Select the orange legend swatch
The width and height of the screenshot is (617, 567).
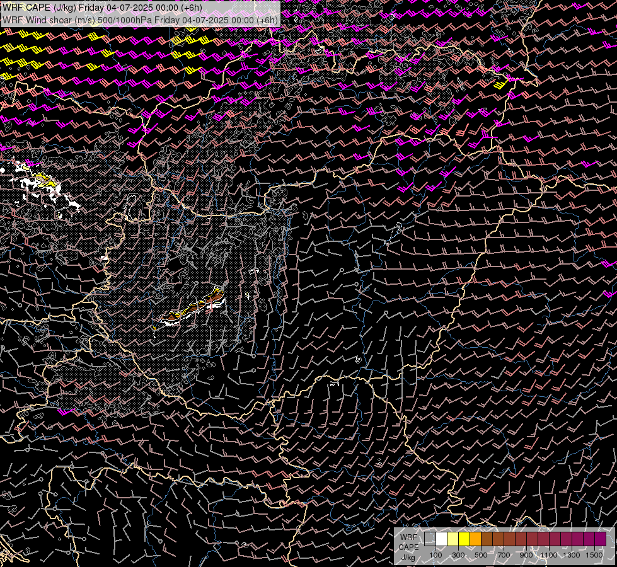click(475, 539)
